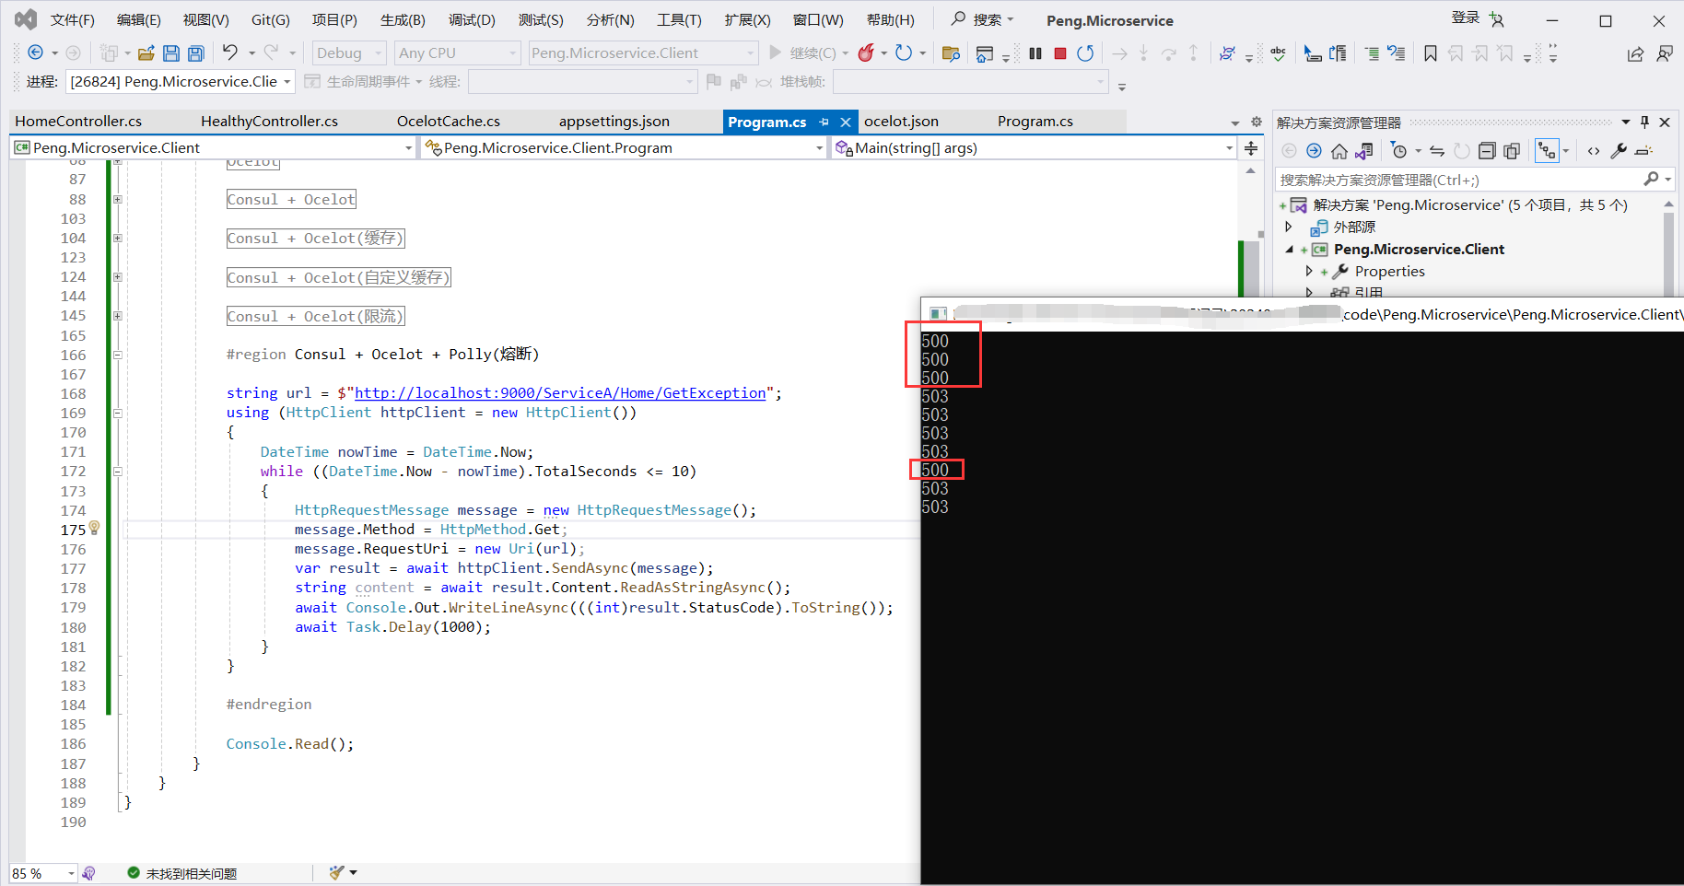
Task: Click the Hot Reload flame icon
Action: tap(866, 52)
